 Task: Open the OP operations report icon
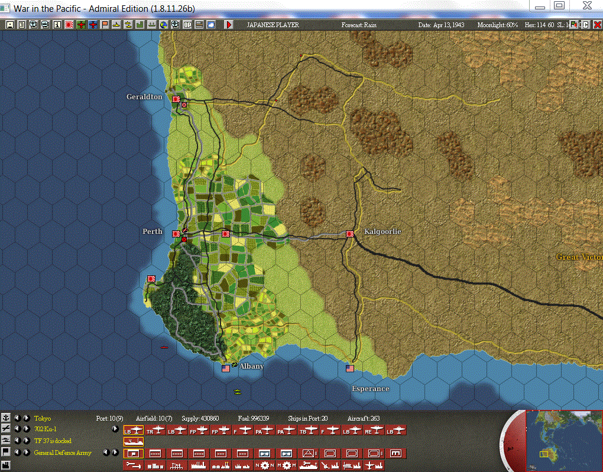click(x=187, y=25)
